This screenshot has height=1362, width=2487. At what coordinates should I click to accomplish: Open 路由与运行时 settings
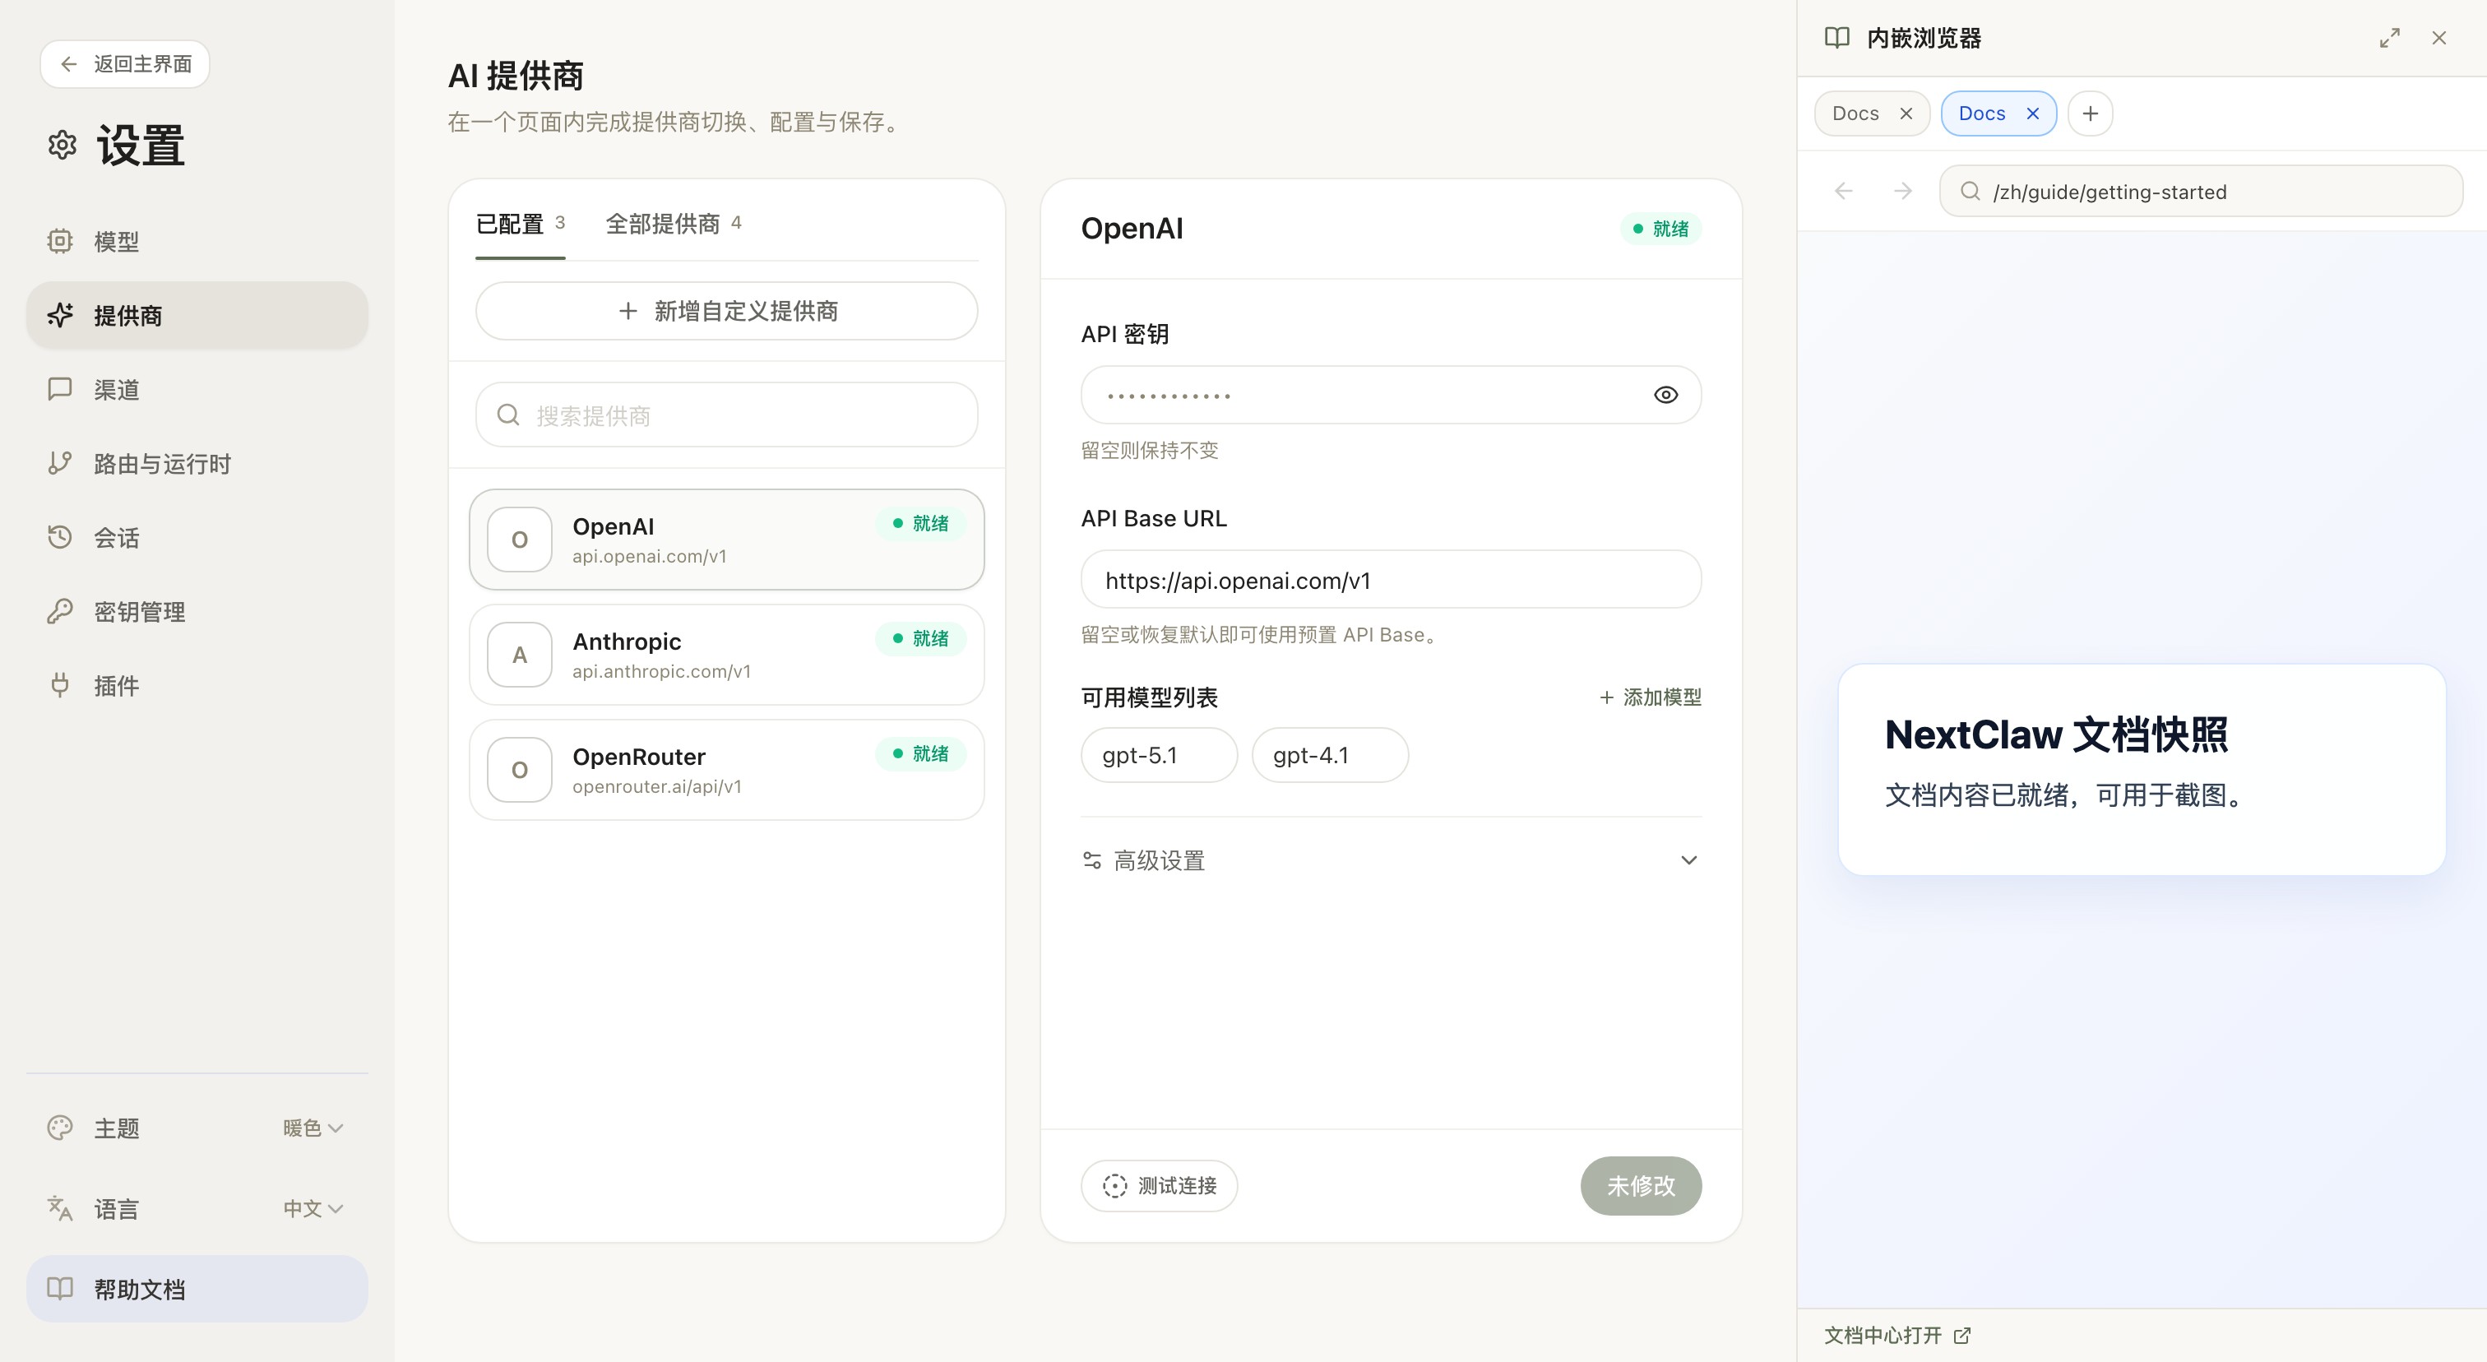click(x=161, y=463)
